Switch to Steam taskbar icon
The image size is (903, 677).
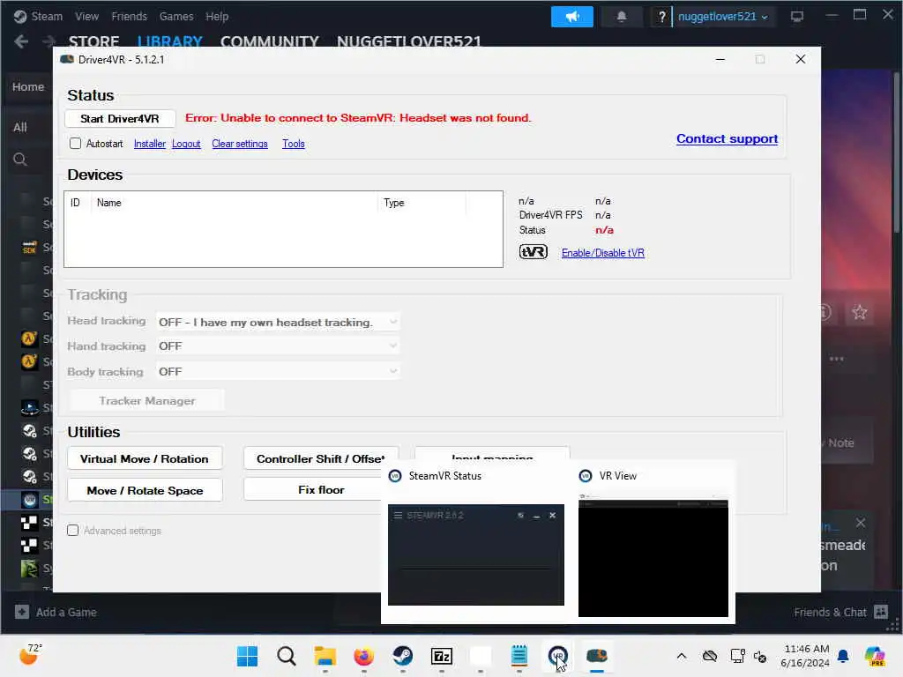402,656
